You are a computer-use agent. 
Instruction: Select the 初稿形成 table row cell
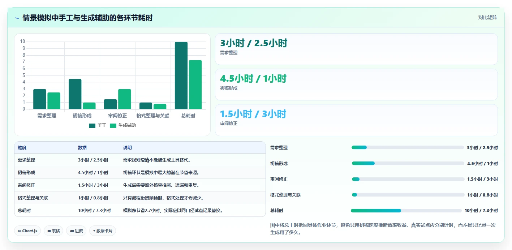point(26,173)
